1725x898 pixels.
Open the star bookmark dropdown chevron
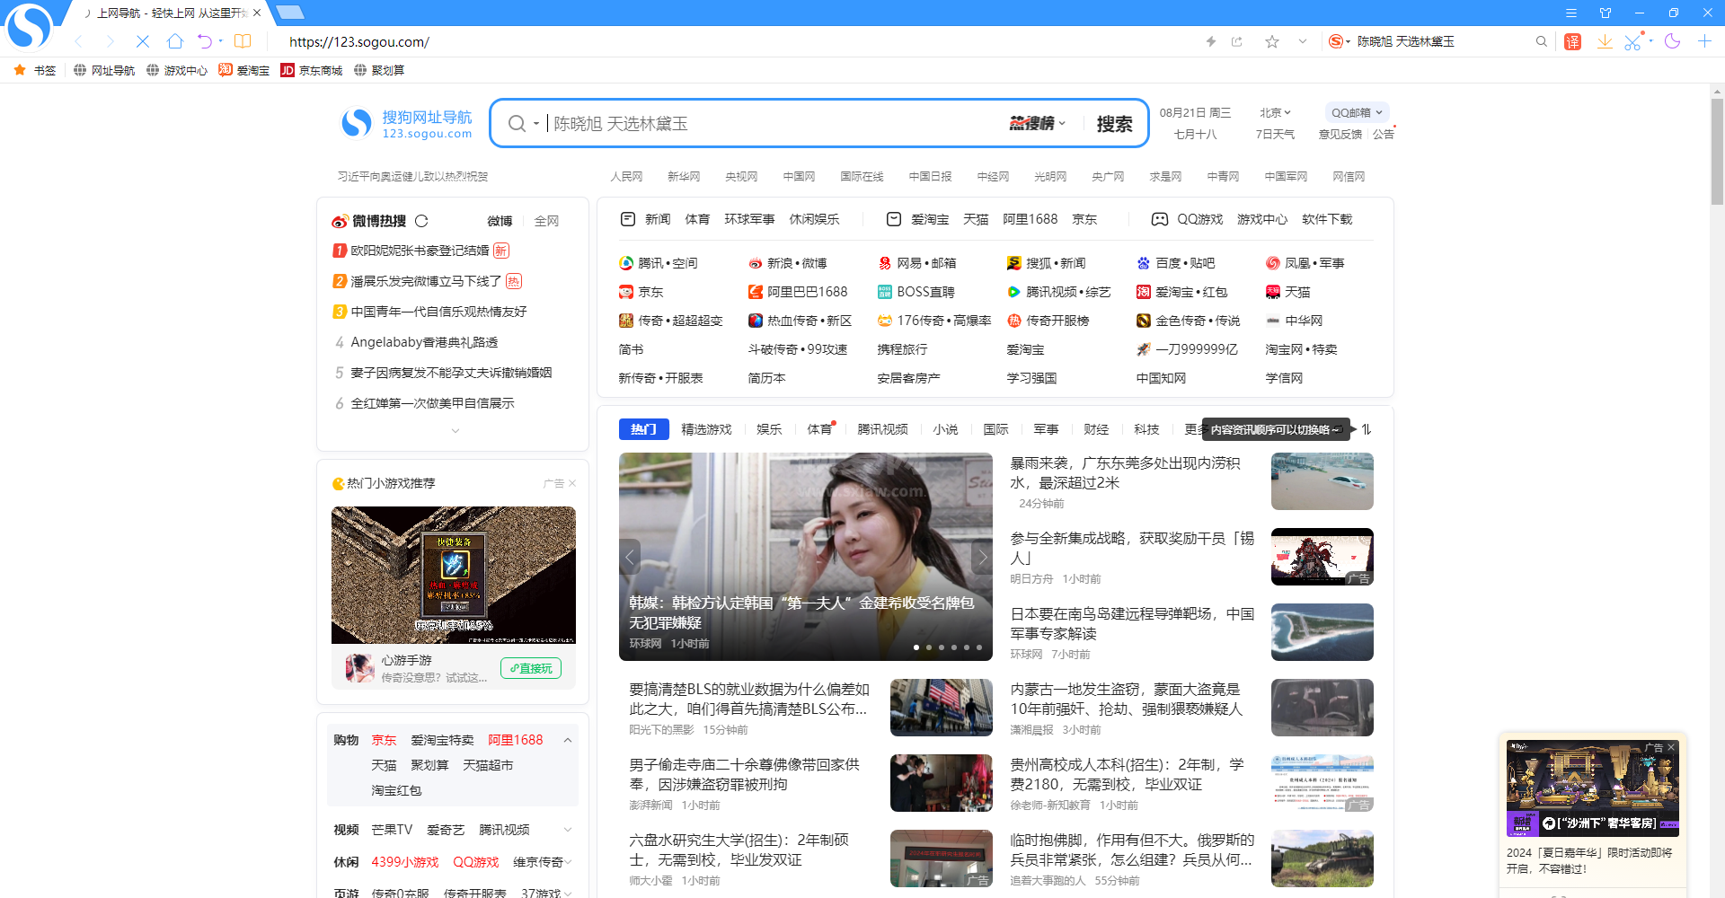tap(1303, 41)
